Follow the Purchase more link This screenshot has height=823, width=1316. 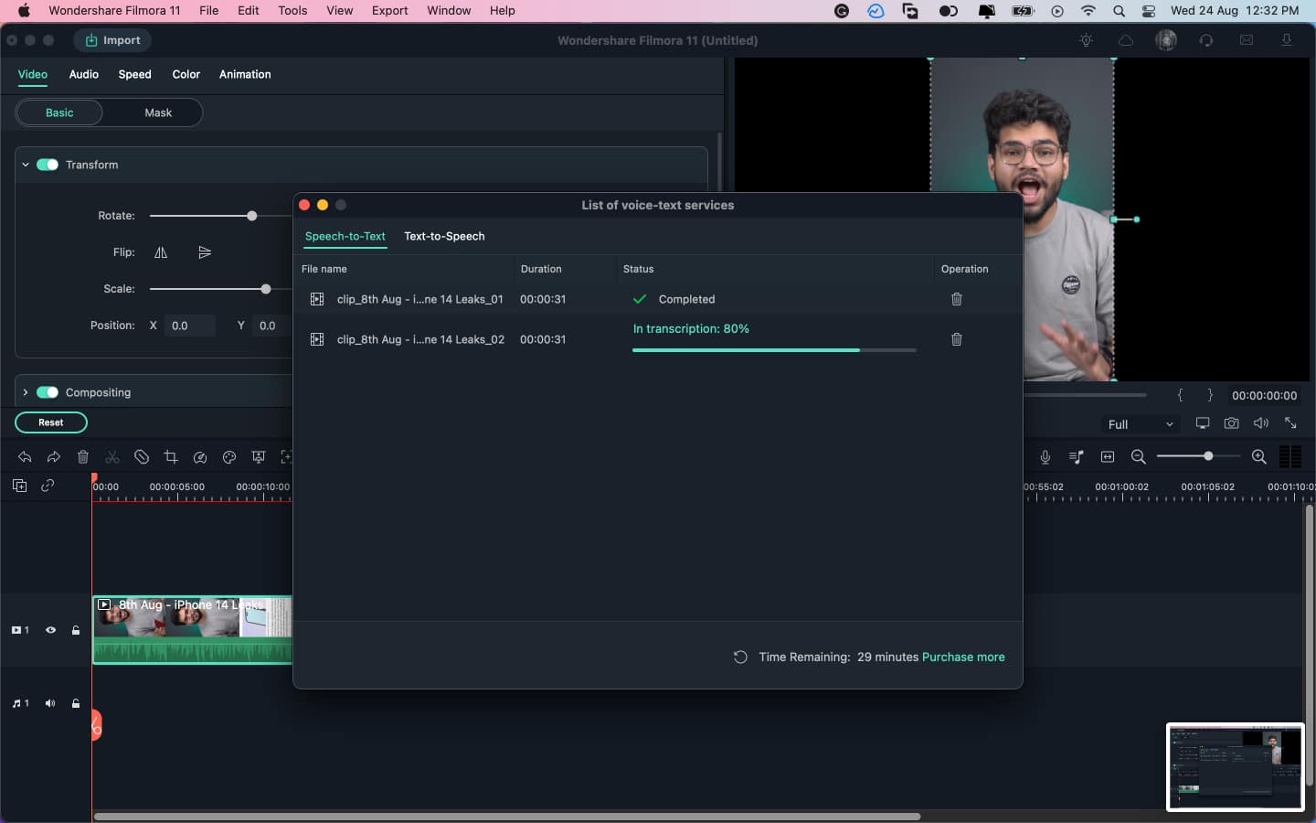pyautogui.click(x=963, y=657)
